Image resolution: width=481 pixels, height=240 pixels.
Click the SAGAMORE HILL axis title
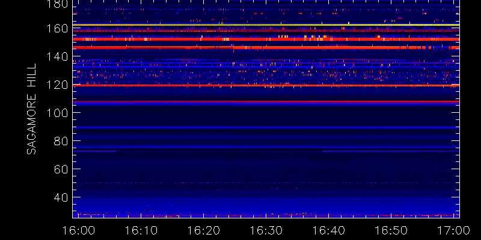coord(31,109)
